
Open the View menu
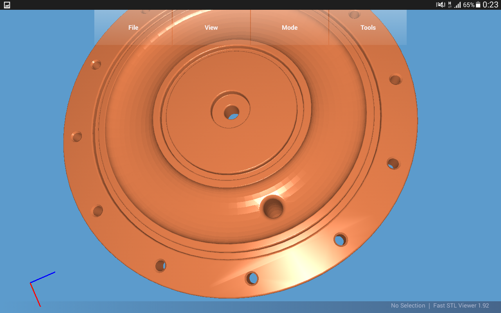211,28
